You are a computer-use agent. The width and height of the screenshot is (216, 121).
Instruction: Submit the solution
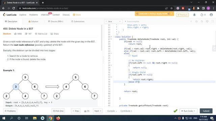206,111
